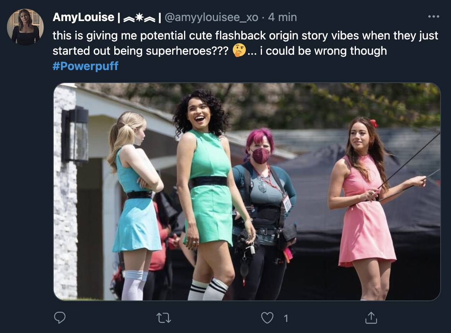Viewport: 451px width, 333px height.
Task: Click the AmyLouise display name
Action: (83, 17)
